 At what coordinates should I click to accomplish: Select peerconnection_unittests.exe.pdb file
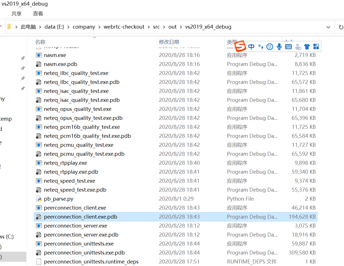84,253
